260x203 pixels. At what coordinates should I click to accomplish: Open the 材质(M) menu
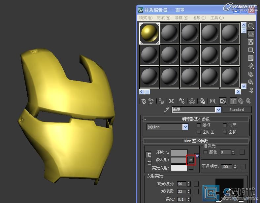pos(164,18)
